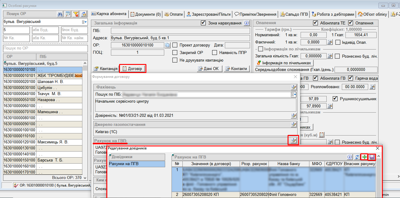Image resolution: width=400 pixels, height=198 pixels.
Task: Edit the Джерело газопостачання section via its icon
Action: [x=293, y=124]
